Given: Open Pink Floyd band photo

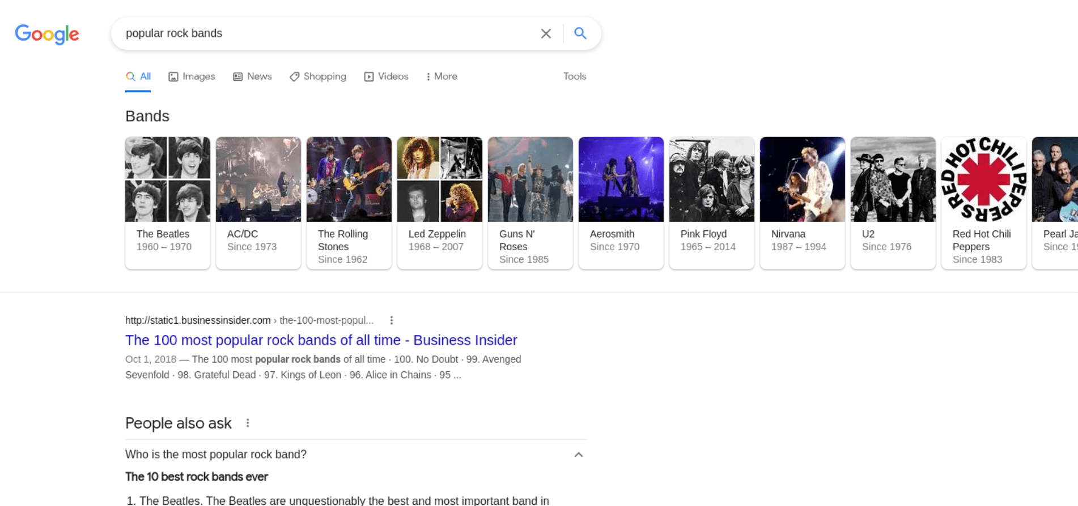Looking at the screenshot, I should pyautogui.click(x=712, y=179).
